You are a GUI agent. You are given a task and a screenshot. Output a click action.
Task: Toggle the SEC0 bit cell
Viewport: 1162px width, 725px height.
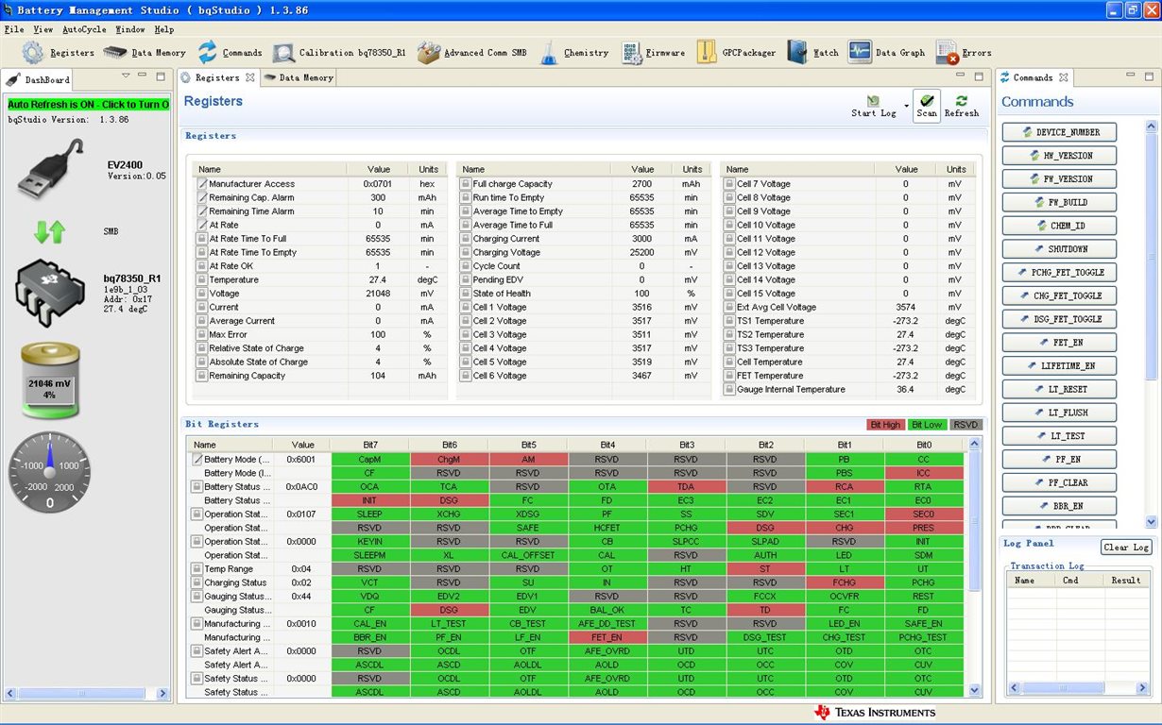923,514
